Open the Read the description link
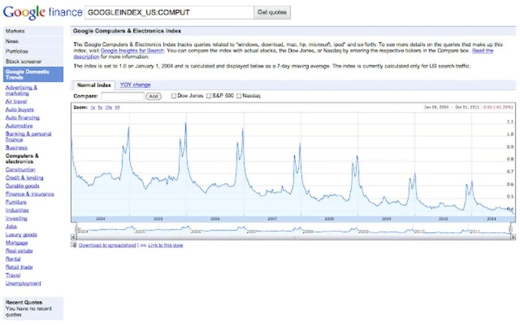This screenshot has height=325, width=520. pyautogui.click(x=482, y=51)
